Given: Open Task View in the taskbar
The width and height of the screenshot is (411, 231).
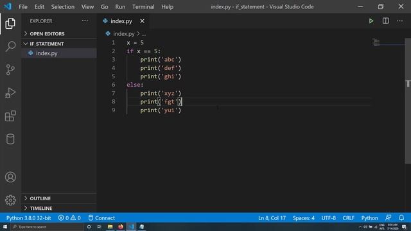Looking at the screenshot, I should pyautogui.click(x=100, y=227).
